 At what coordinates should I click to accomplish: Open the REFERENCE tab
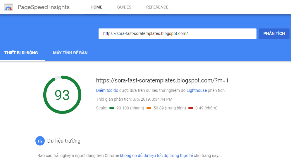coord(157,7)
